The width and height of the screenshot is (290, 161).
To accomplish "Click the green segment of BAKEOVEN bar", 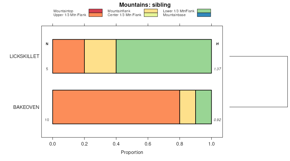I will [203, 107].
